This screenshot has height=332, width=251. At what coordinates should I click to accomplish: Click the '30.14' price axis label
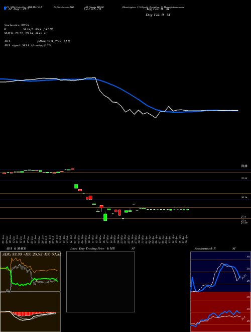coord(244,197)
